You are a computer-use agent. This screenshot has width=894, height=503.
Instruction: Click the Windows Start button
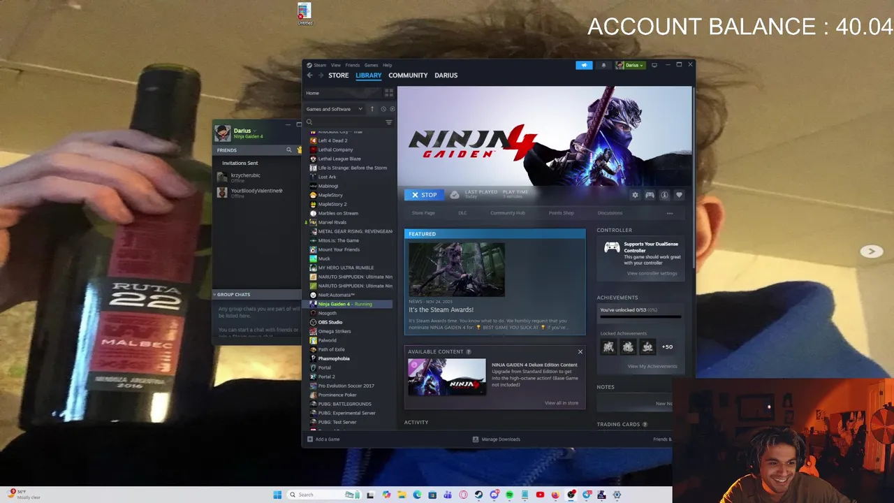(x=277, y=495)
